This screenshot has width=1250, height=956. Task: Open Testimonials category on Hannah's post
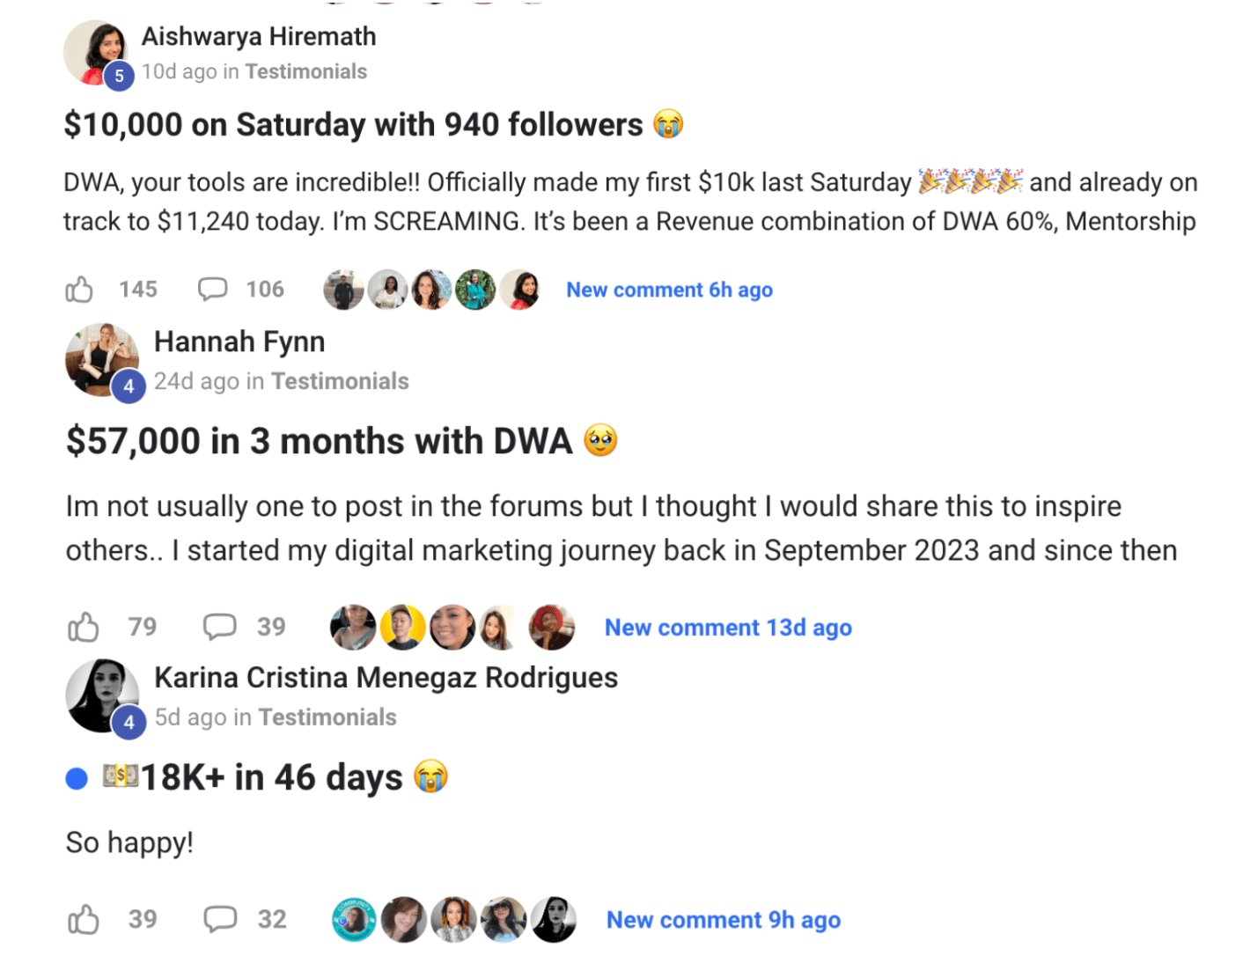[x=340, y=381]
